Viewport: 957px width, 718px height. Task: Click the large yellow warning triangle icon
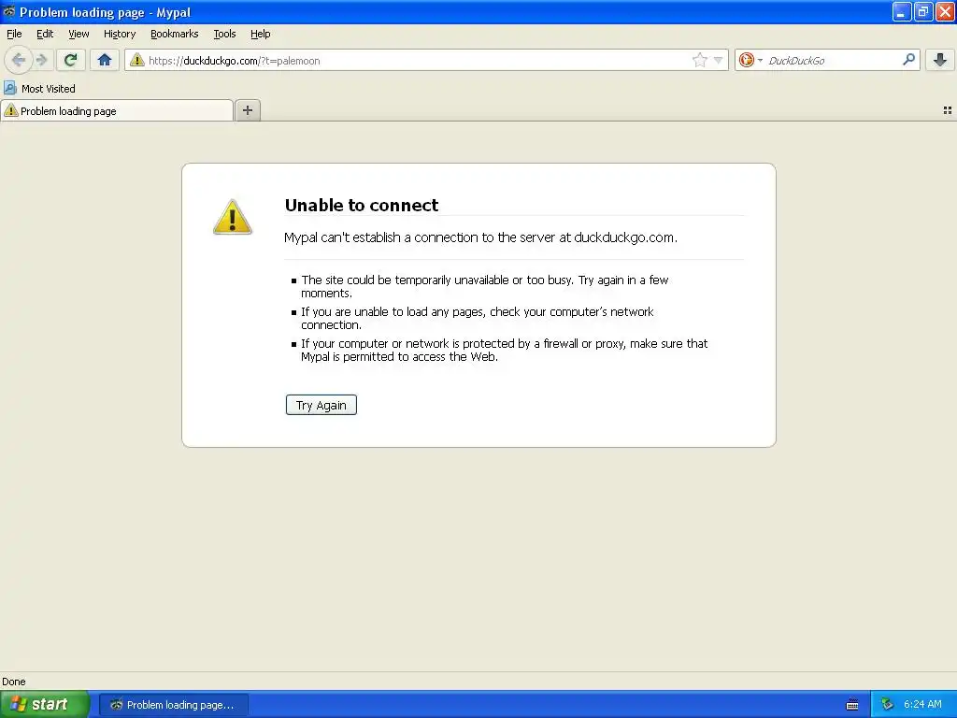pyautogui.click(x=233, y=217)
